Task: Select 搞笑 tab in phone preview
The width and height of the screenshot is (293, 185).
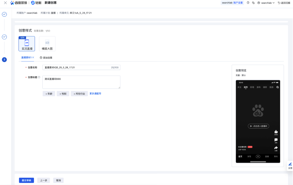Action: click(265, 87)
